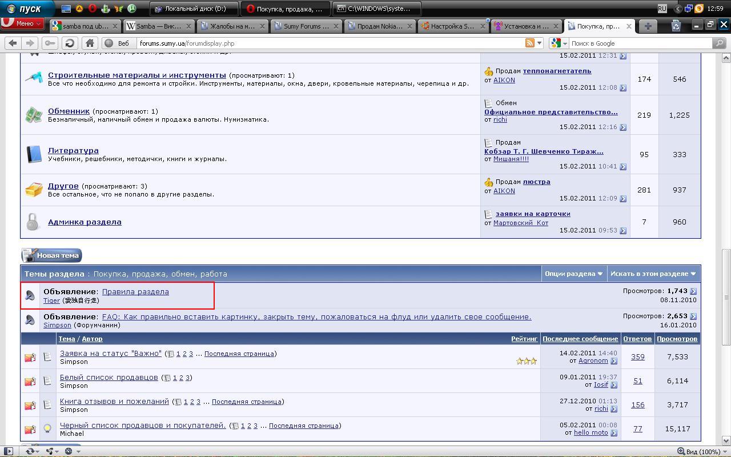Go to the browser home page
Image resolution: width=731 pixels, height=457 pixels.
(90, 43)
